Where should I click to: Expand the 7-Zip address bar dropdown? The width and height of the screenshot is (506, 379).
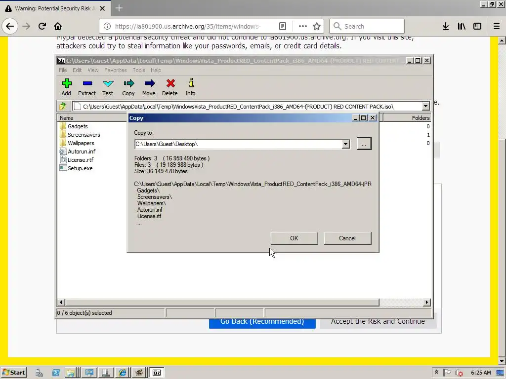[425, 106]
